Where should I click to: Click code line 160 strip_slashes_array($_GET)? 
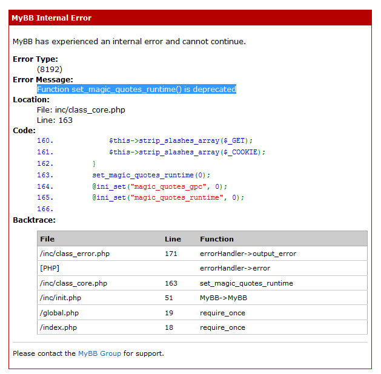point(181,140)
